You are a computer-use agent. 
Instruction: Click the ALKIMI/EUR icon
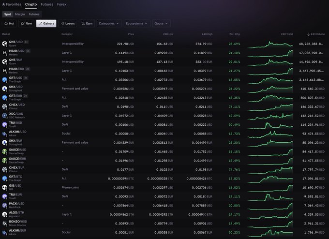tap(5, 233)
